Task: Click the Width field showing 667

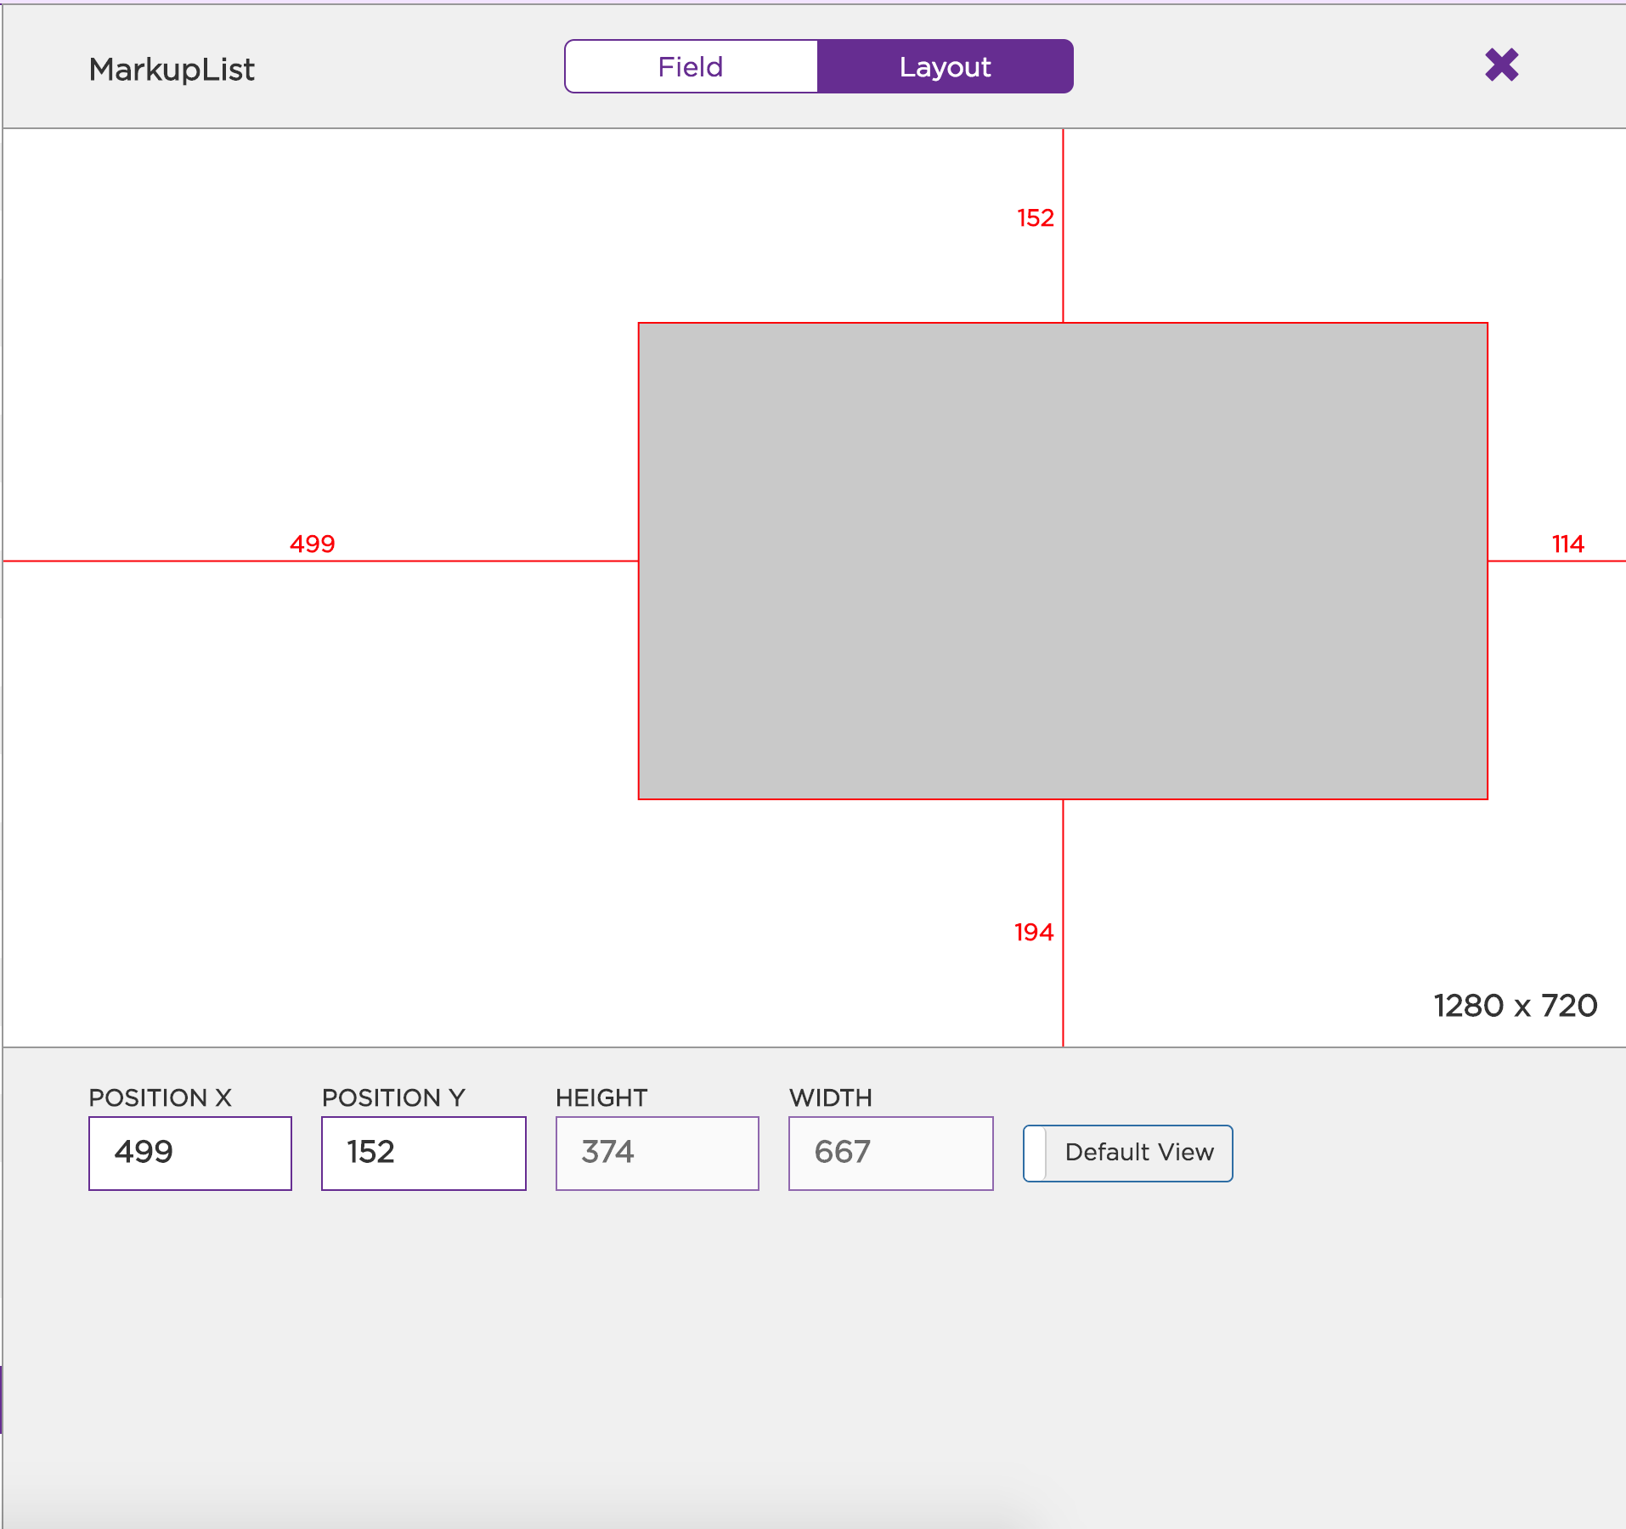Action: pos(890,1153)
